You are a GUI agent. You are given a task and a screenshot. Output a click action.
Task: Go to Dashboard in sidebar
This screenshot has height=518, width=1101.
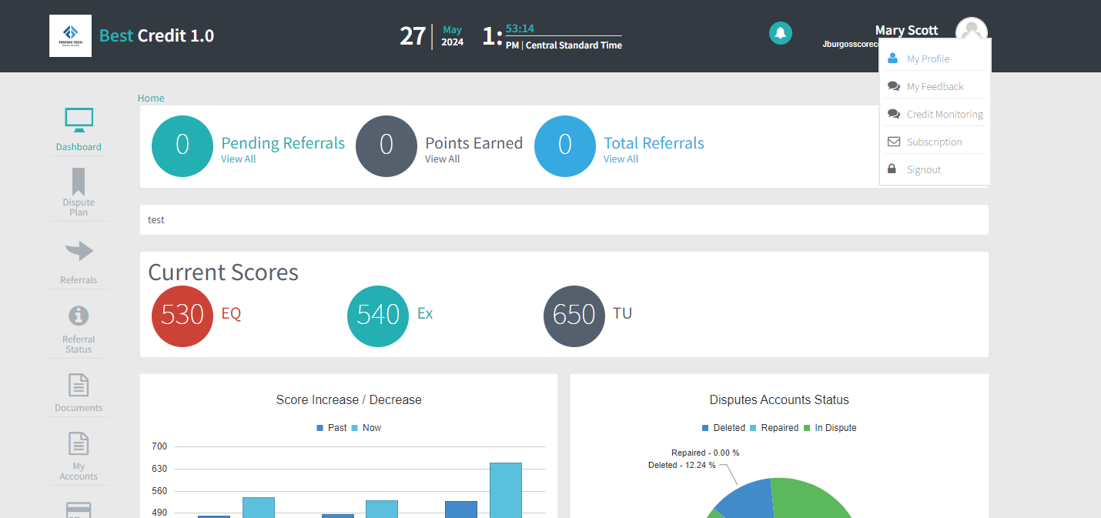tap(79, 147)
